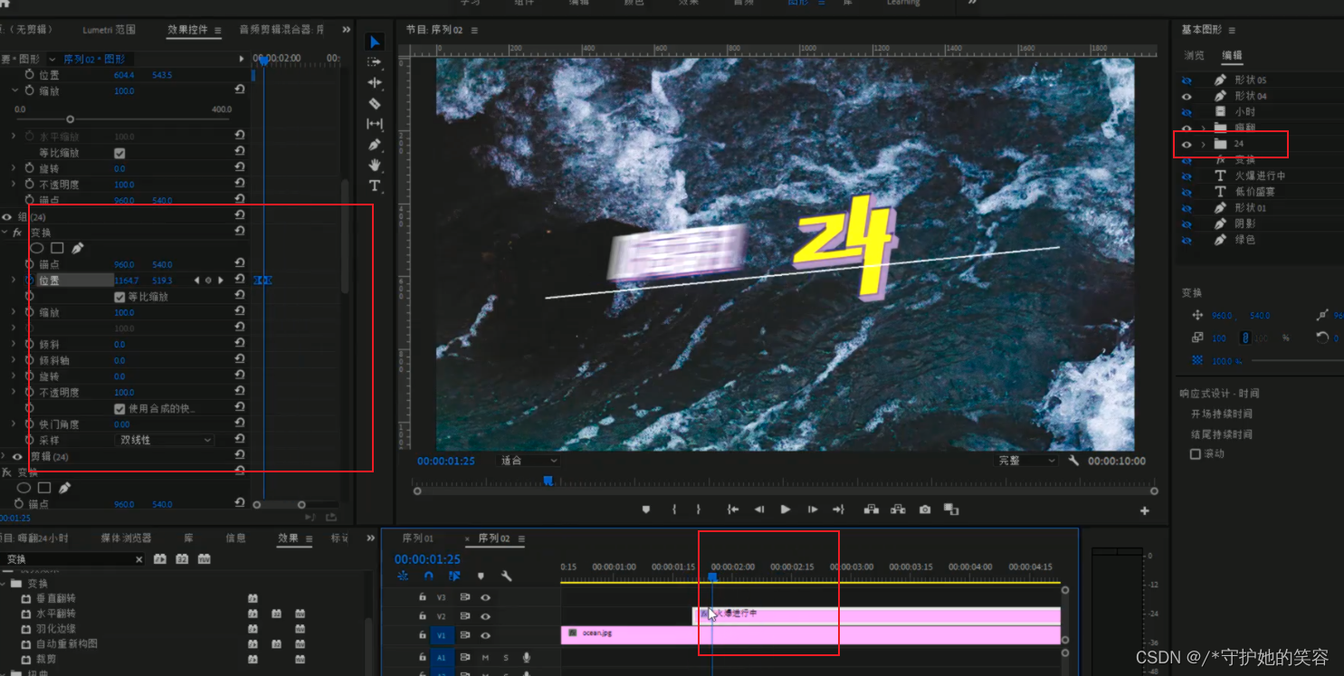This screenshot has width=1344, height=676.
Task: Reset the 缩放 parameter at the panel top
Action: coord(240,90)
